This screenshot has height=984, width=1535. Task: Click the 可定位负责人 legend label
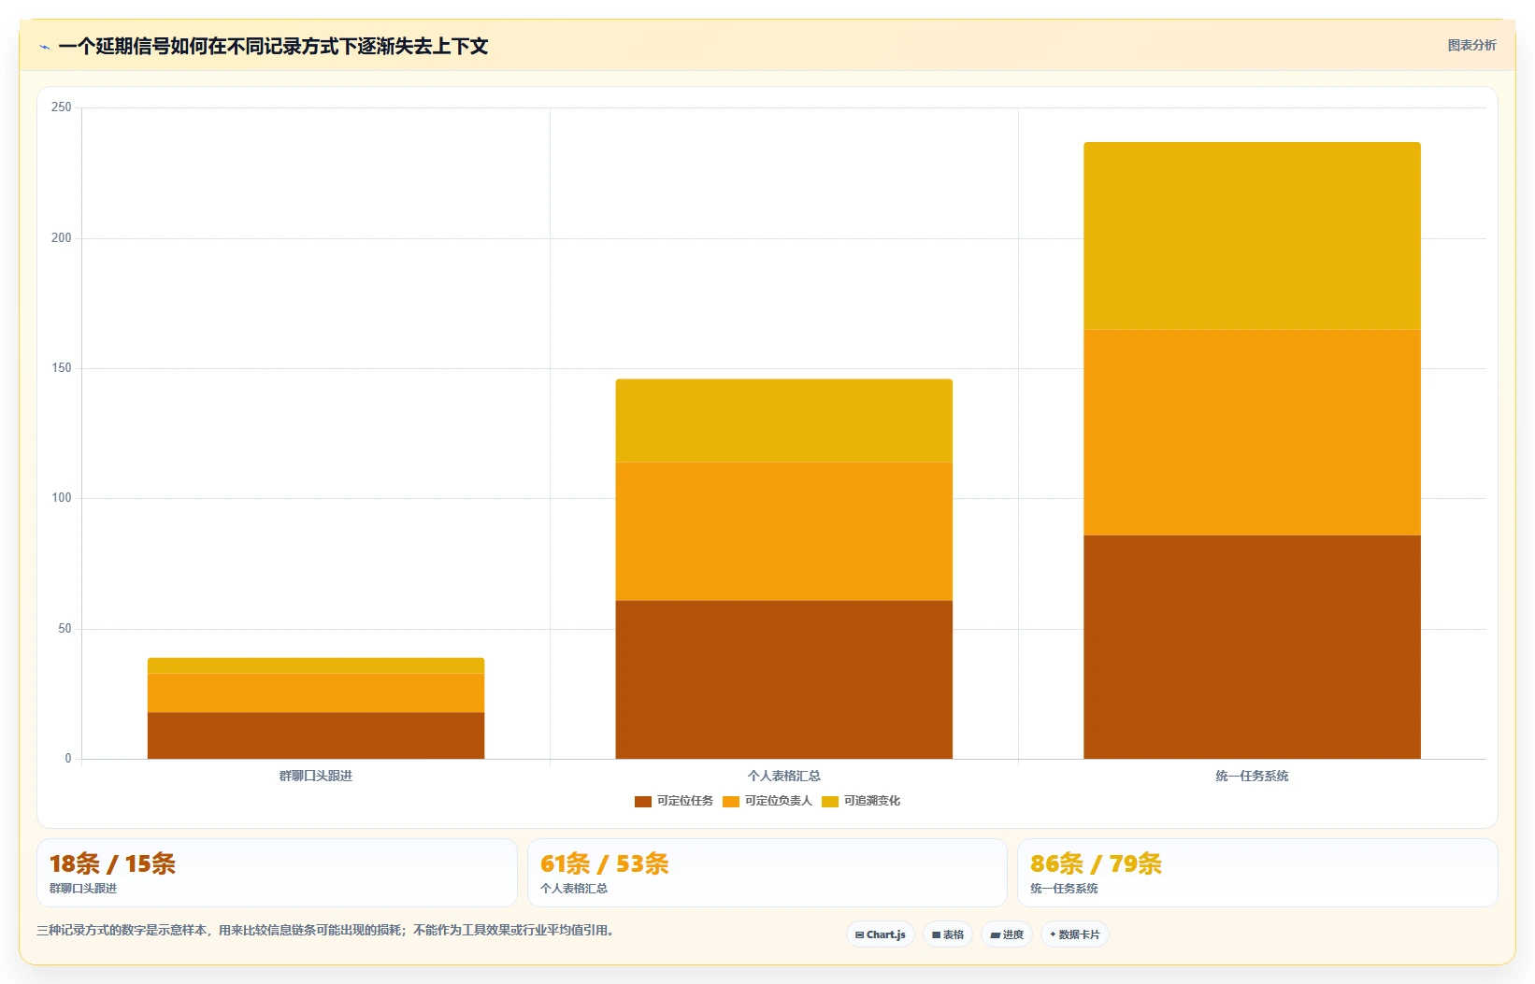tap(778, 801)
